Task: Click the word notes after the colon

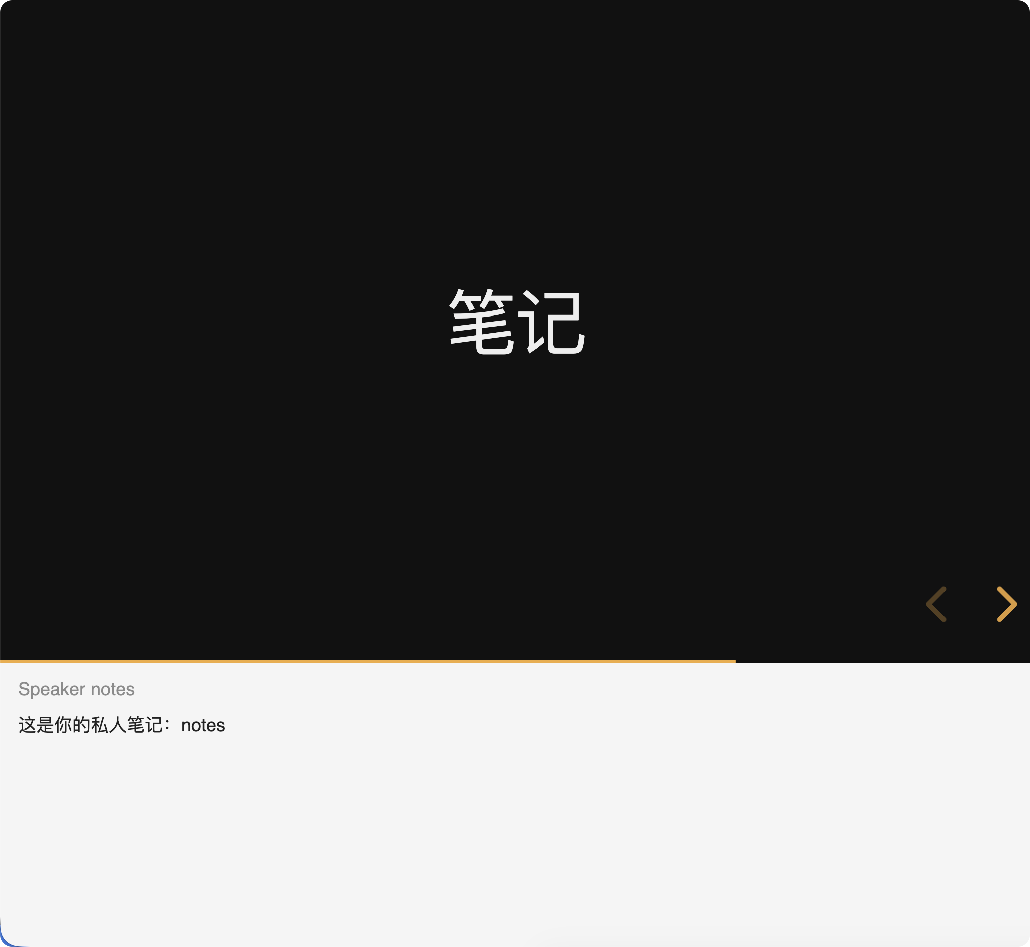Action: click(x=203, y=725)
